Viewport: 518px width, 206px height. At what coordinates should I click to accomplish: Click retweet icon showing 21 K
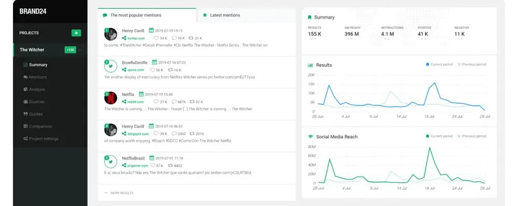click(191, 38)
